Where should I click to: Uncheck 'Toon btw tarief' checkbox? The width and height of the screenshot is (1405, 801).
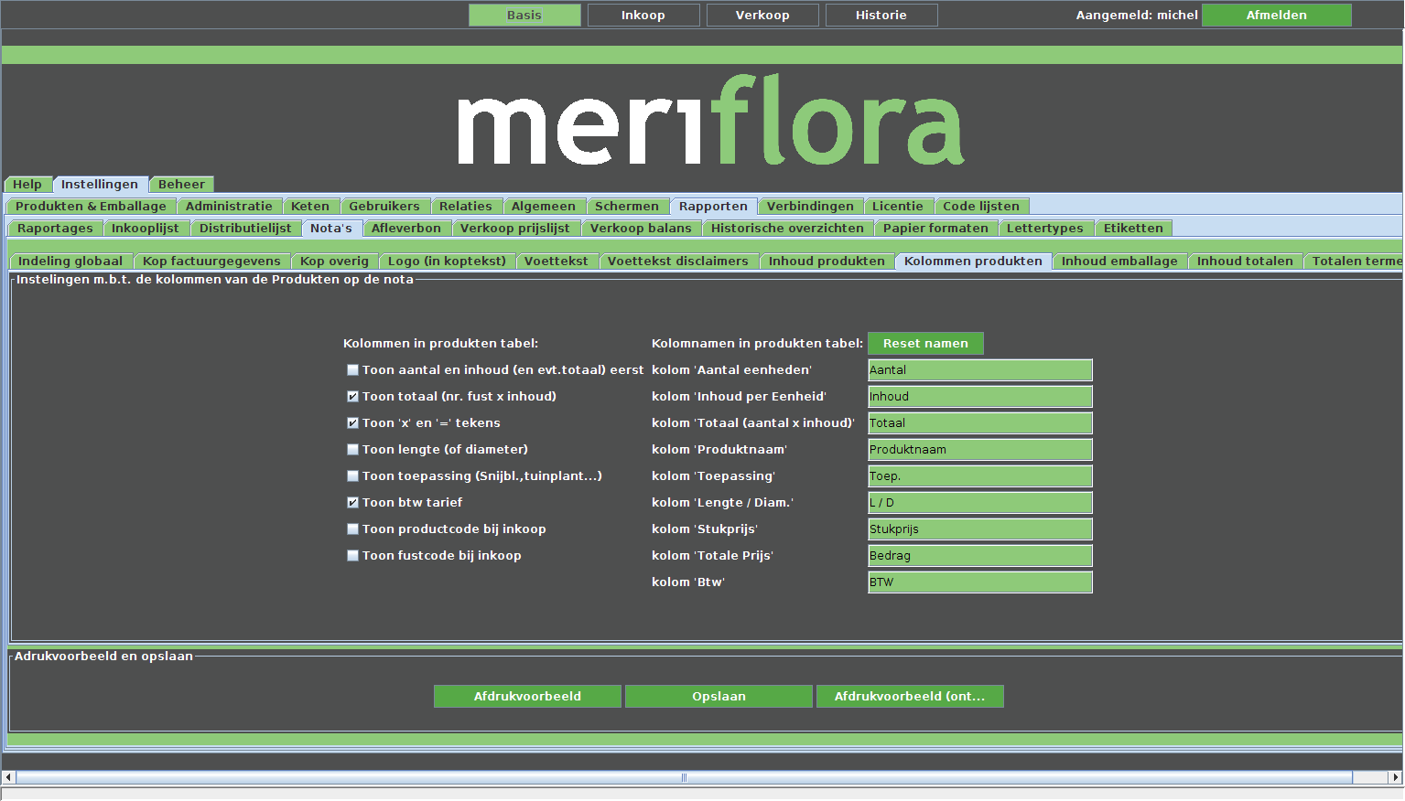352,503
